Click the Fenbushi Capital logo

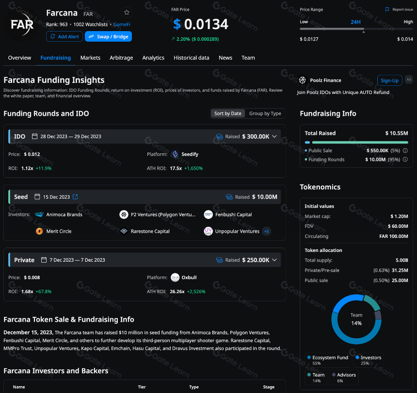click(208, 215)
